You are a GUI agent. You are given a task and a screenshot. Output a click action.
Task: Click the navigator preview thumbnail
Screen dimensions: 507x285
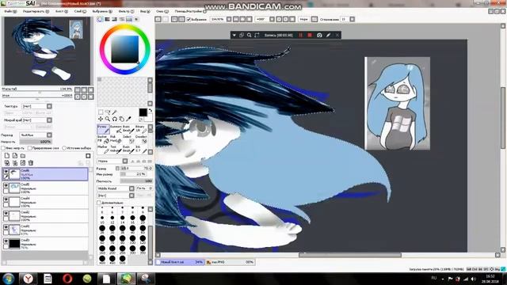(x=48, y=51)
